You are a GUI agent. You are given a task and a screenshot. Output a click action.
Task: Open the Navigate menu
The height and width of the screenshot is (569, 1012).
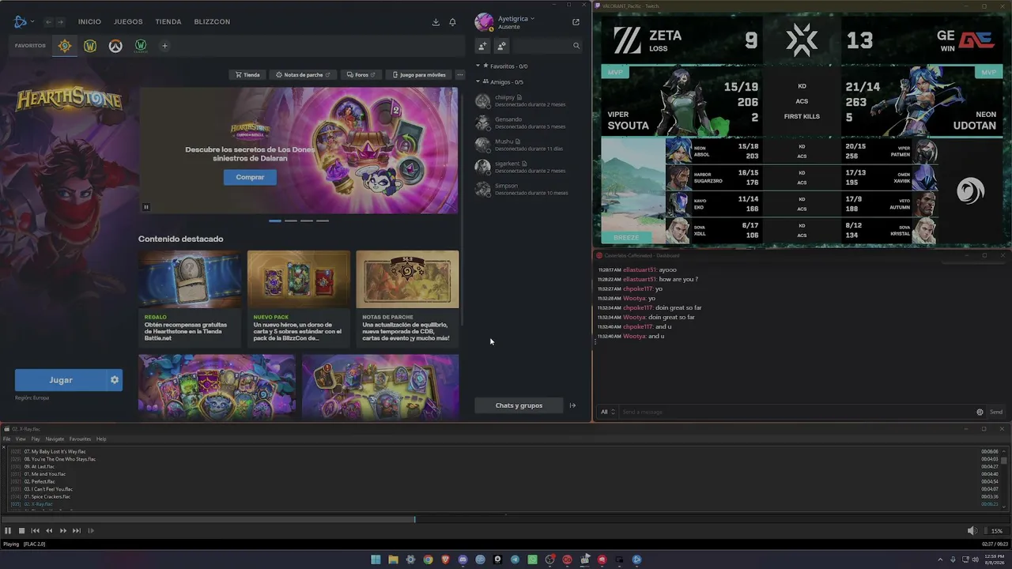55,439
